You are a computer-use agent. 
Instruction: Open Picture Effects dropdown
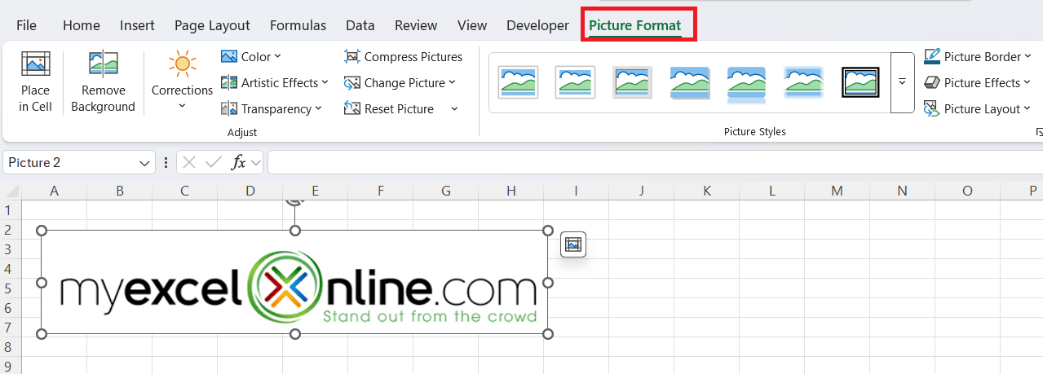click(x=978, y=83)
